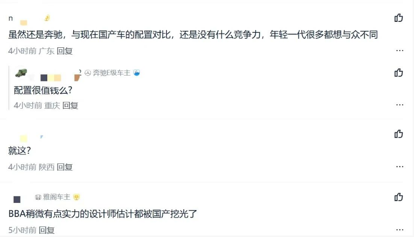This screenshot has height=237, width=414.
Task: Reply to the 陕西 comment "就这?"
Action: 65,167
